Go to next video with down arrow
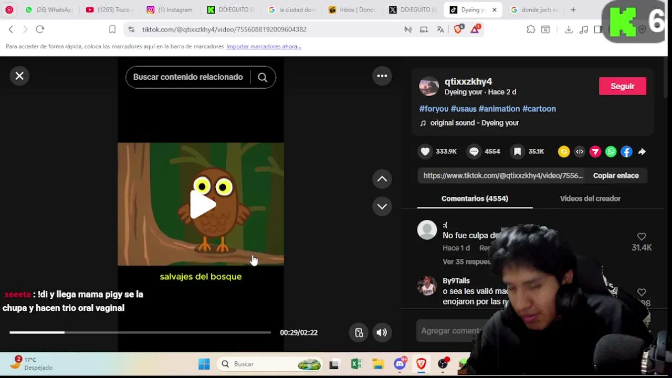The height and width of the screenshot is (378, 672). [382, 206]
